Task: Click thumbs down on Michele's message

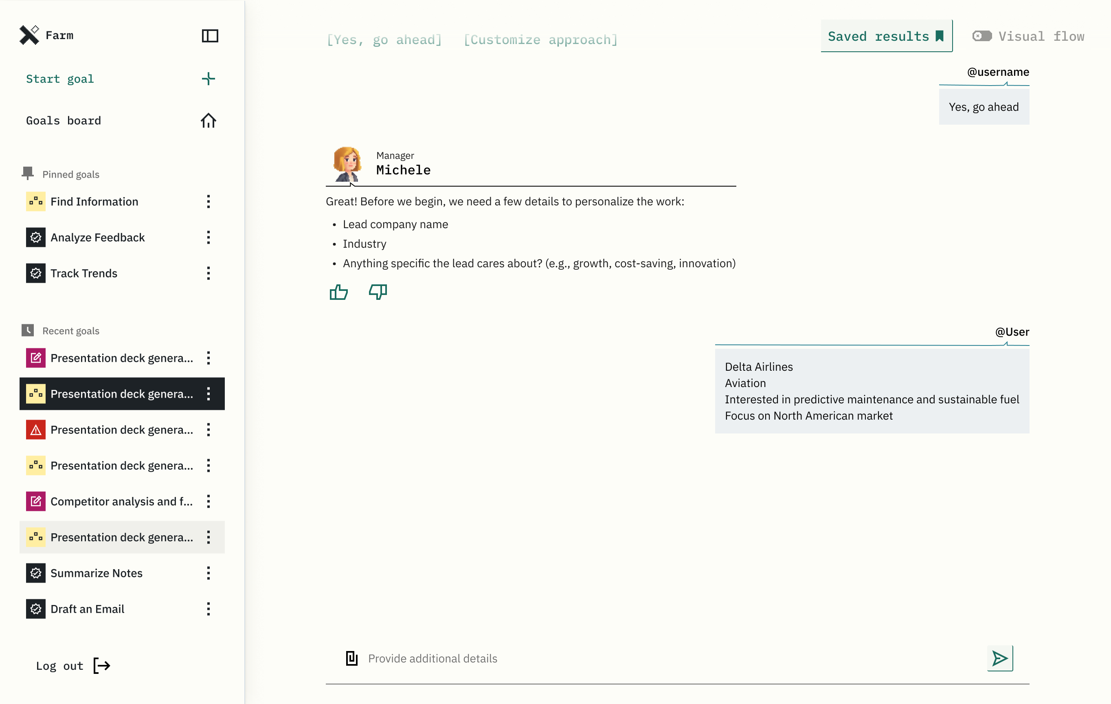Action: pos(378,292)
